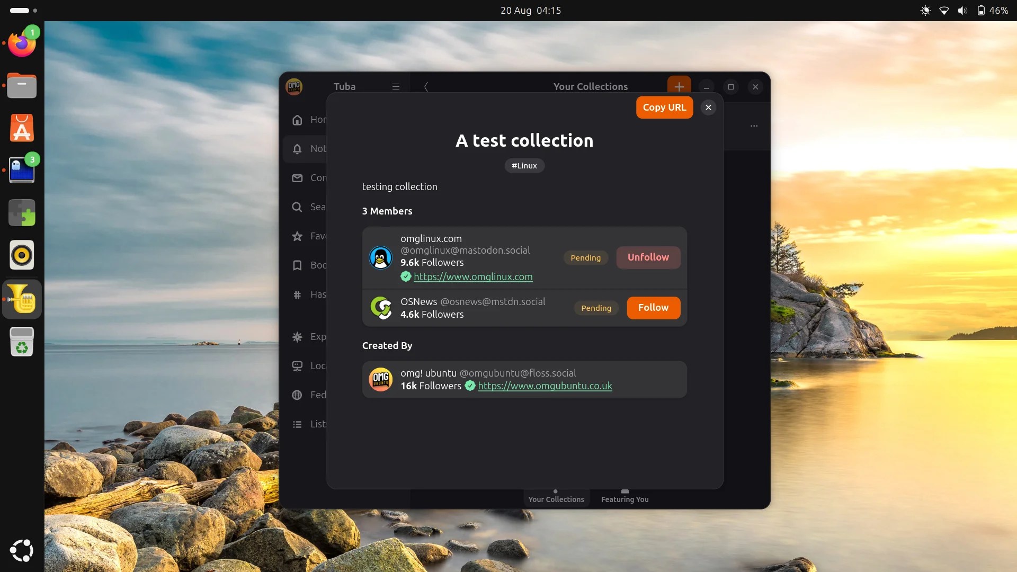
Task: Open OSNews profile avatar
Action: point(380,308)
